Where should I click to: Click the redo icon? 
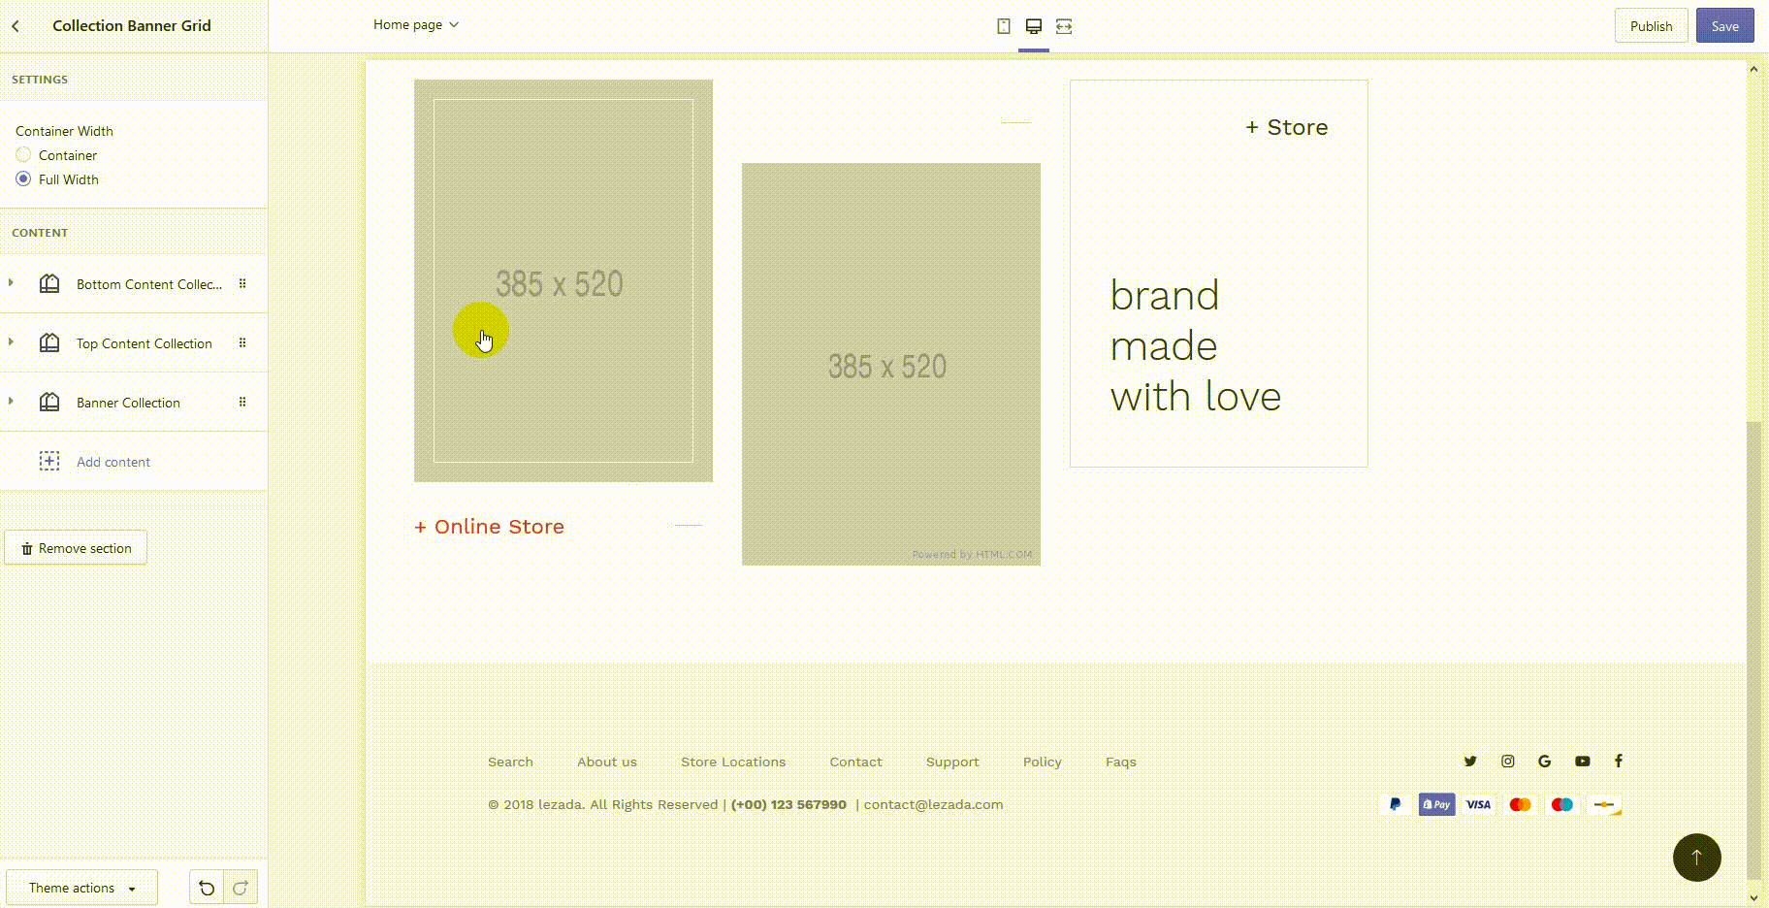(241, 888)
